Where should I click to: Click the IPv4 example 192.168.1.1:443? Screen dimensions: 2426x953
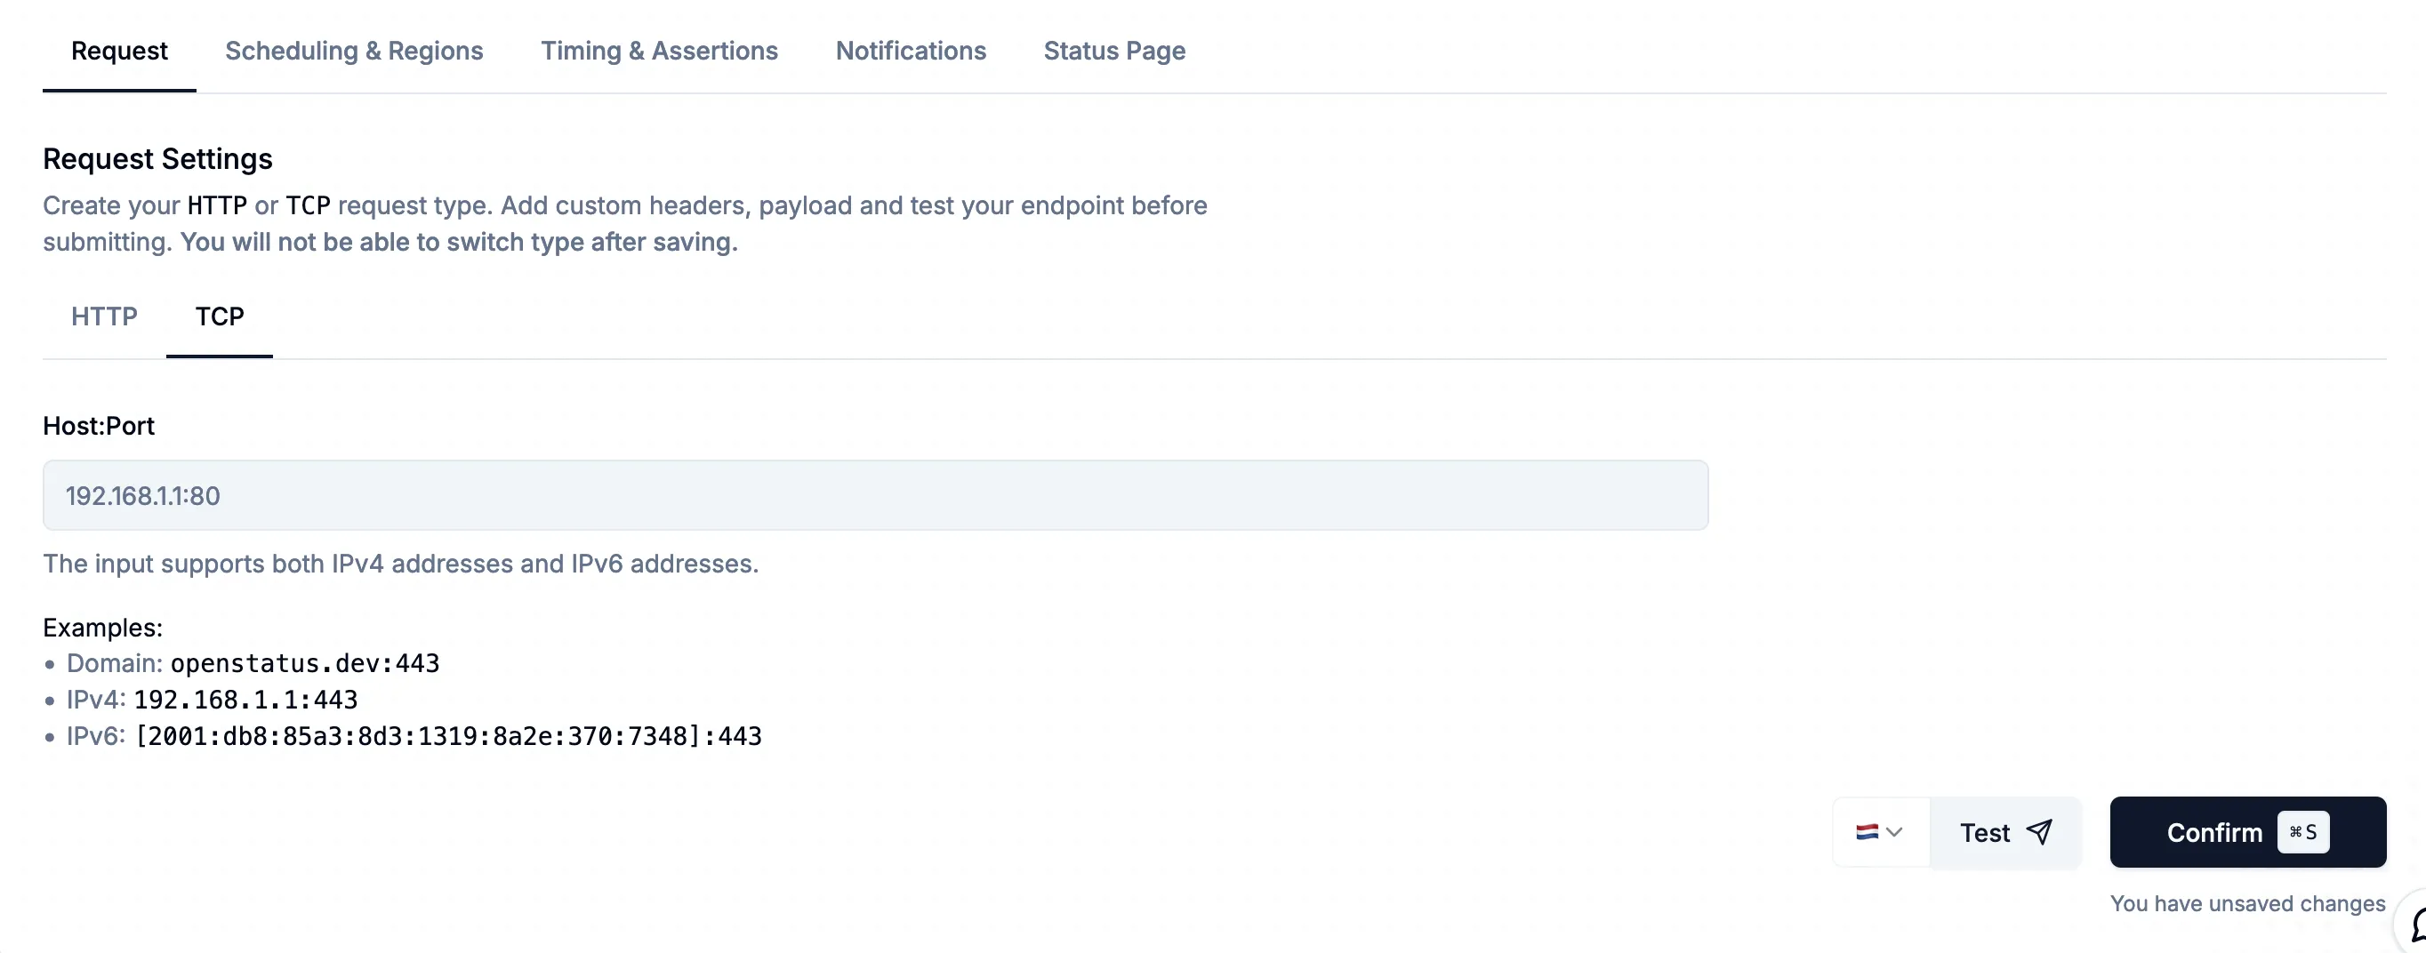point(245,700)
